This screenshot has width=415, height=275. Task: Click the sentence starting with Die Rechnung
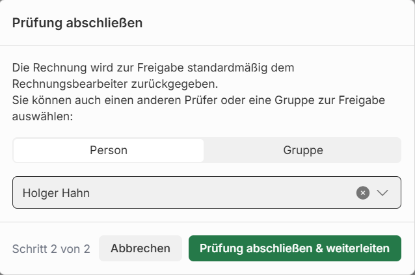click(x=154, y=67)
